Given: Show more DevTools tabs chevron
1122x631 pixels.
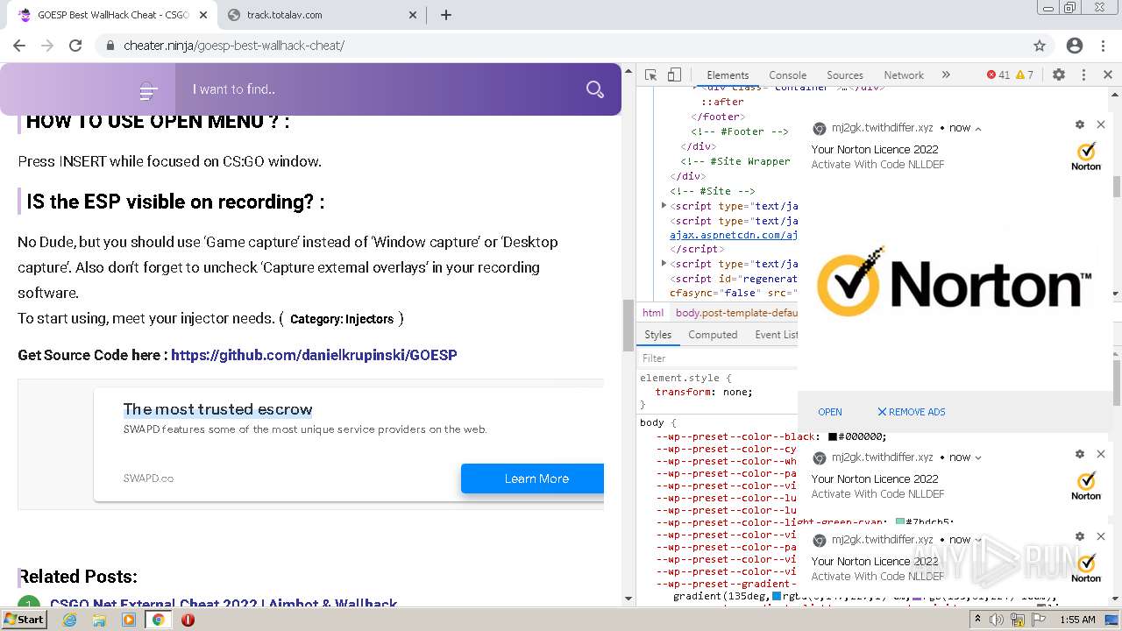Looking at the screenshot, I should point(946,75).
